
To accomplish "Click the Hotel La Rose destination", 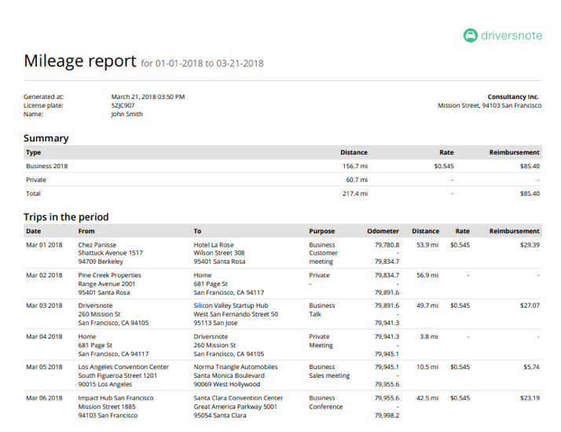I will (214, 245).
